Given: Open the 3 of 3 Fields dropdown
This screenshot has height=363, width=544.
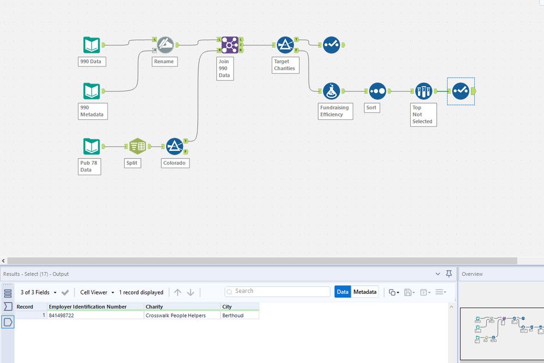Looking at the screenshot, I should click(38, 292).
